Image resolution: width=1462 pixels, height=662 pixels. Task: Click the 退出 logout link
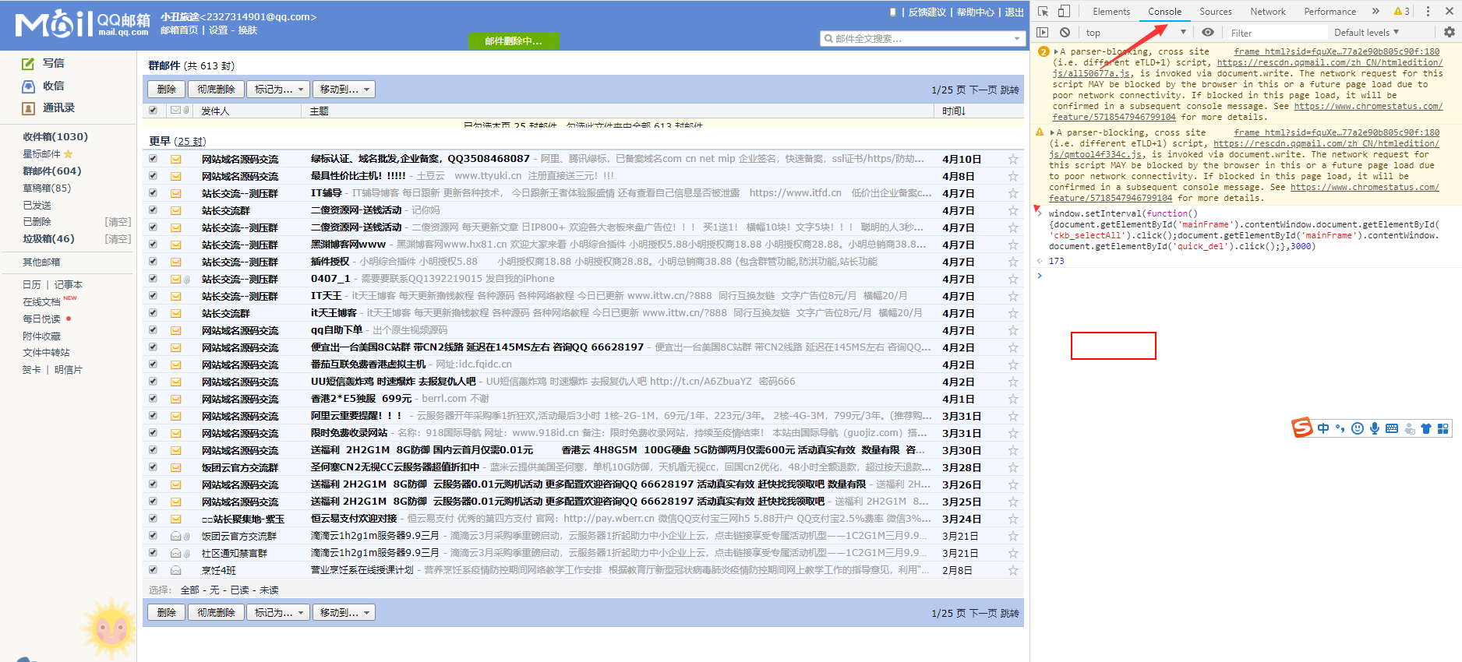click(x=1014, y=12)
